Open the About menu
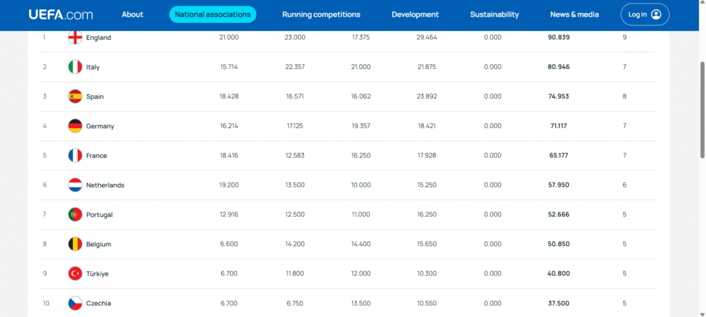 pos(132,14)
